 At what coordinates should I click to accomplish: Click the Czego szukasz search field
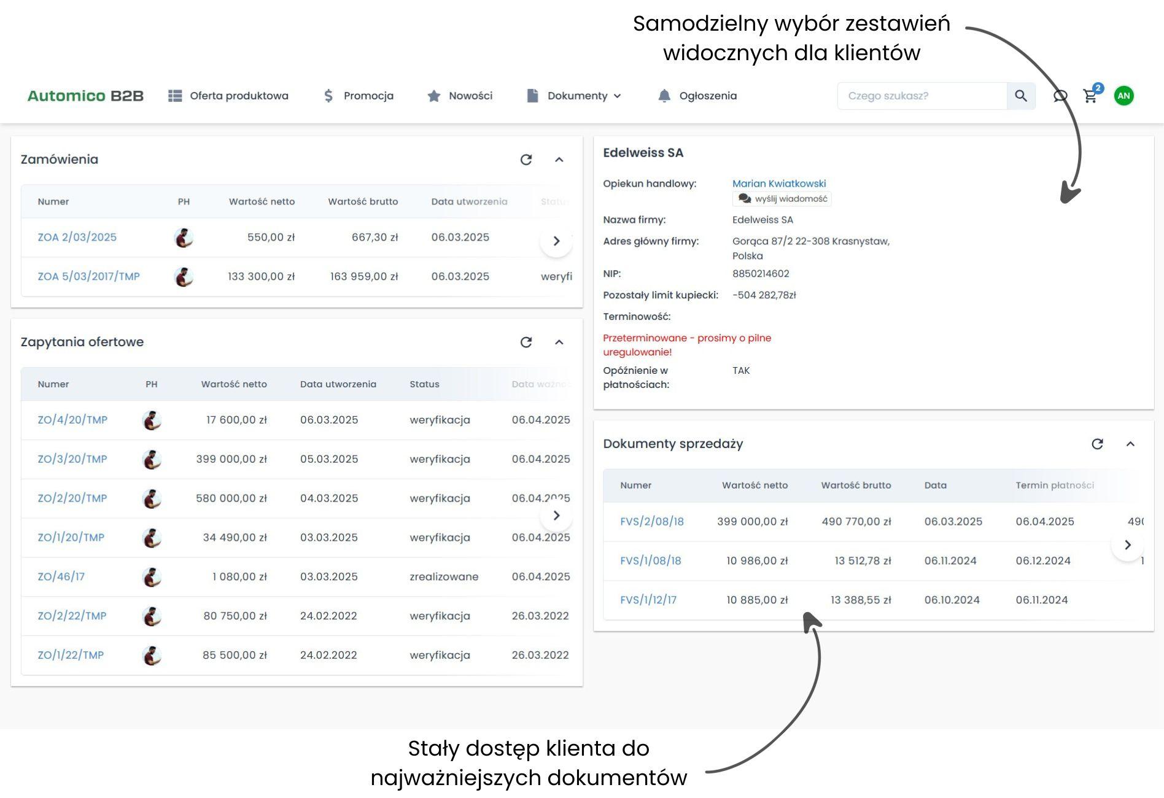[921, 96]
